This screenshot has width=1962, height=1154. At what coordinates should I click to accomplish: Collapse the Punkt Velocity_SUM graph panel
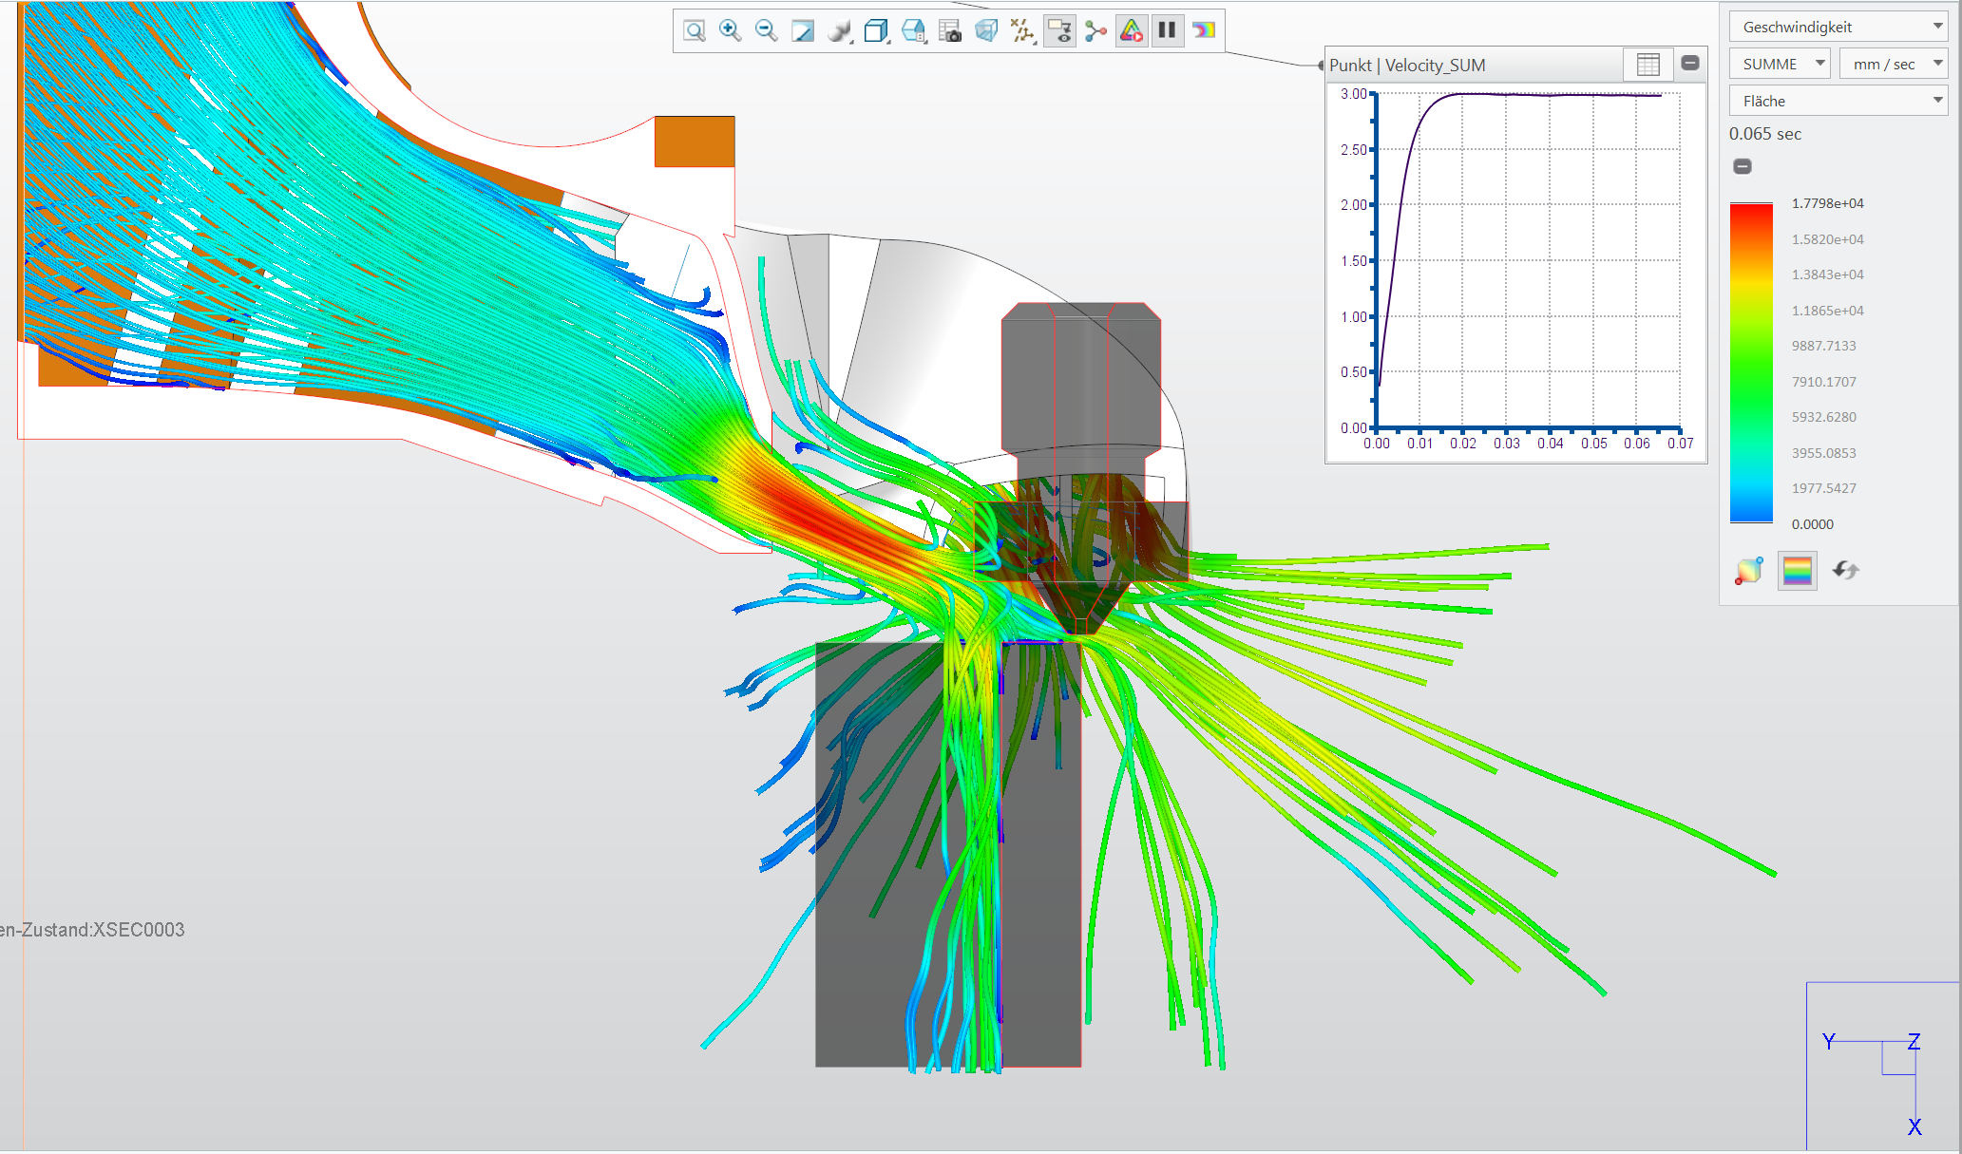pos(1690,63)
